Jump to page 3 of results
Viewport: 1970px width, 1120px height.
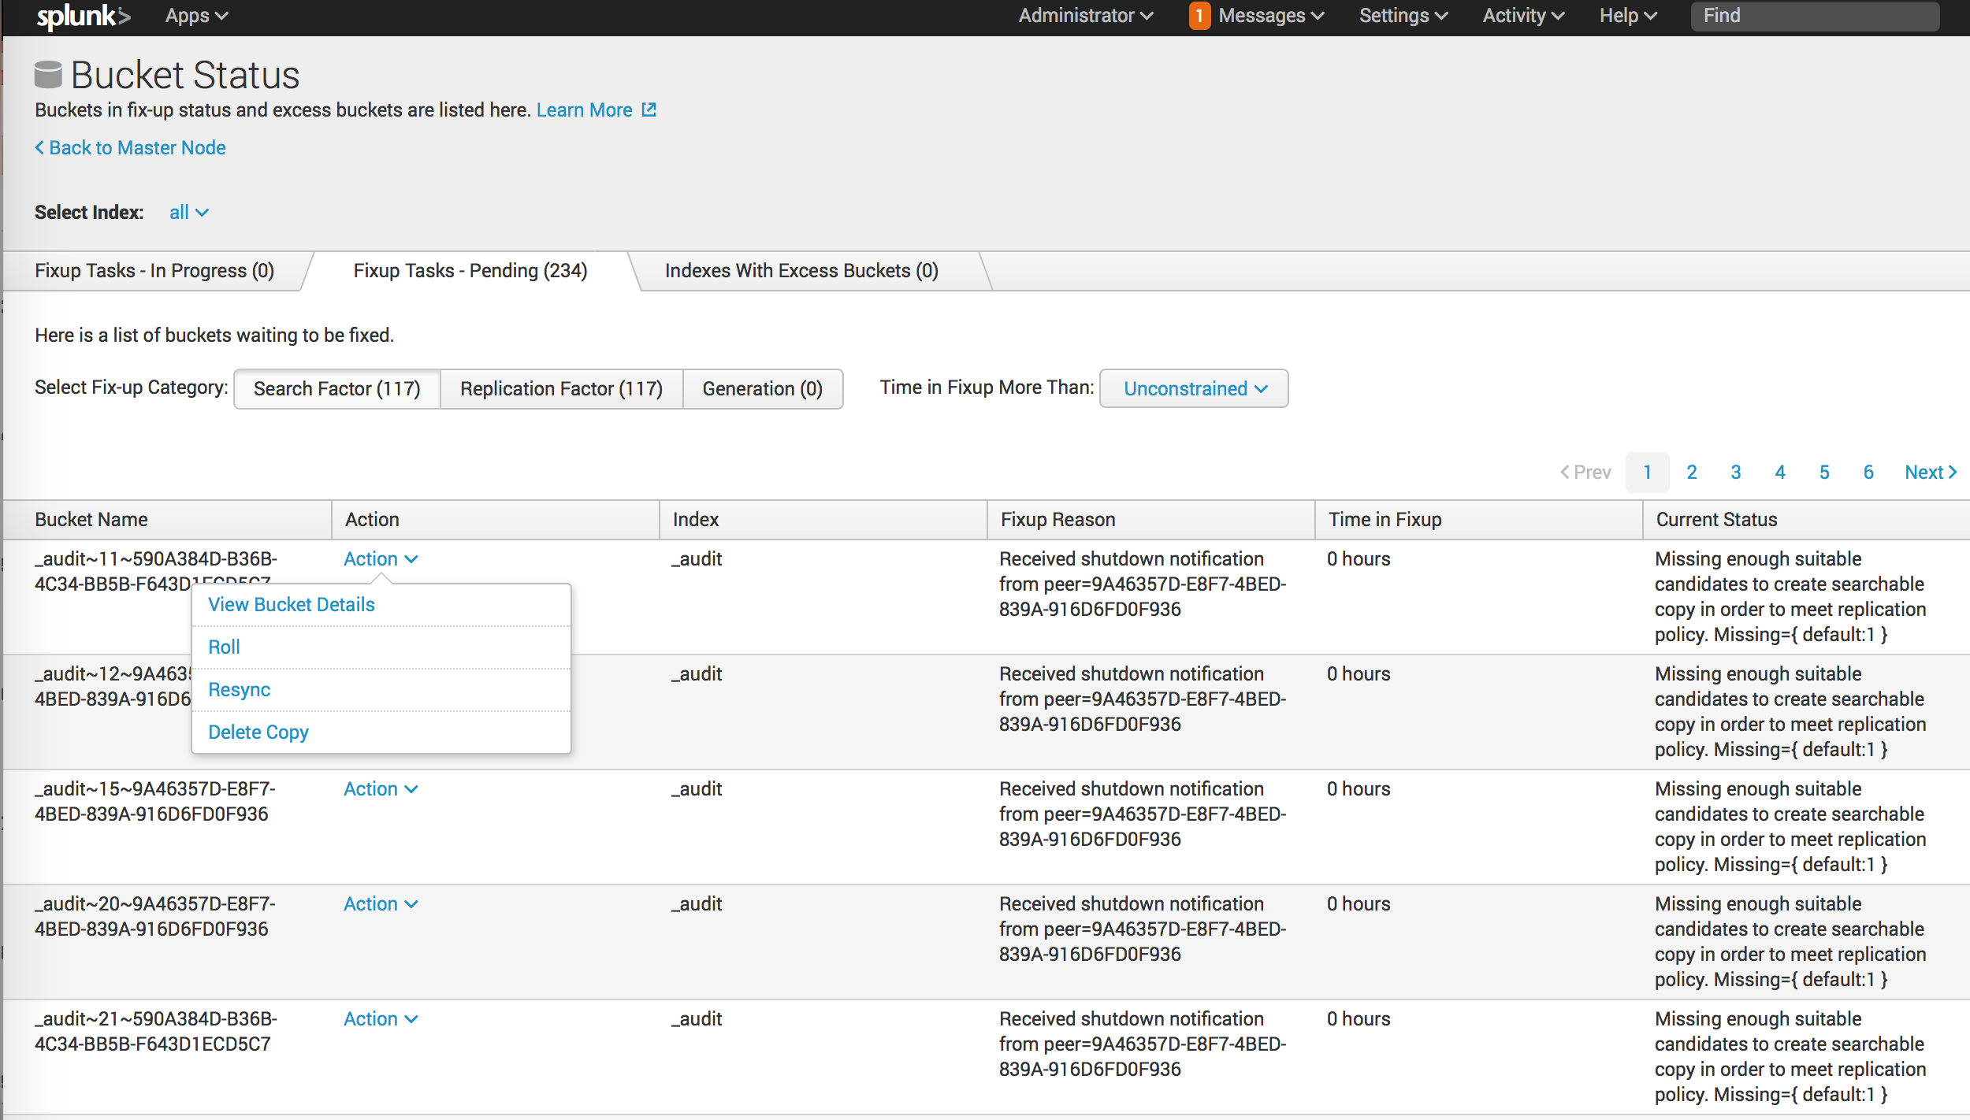(1735, 472)
